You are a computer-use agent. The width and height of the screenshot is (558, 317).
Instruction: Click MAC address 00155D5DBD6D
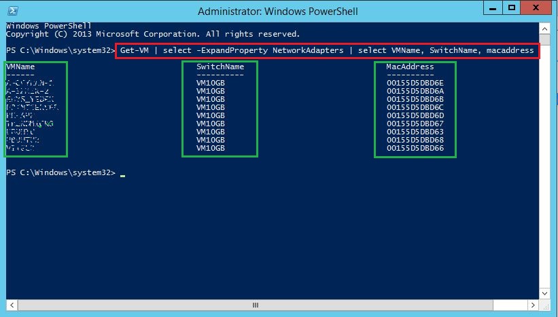415,115
